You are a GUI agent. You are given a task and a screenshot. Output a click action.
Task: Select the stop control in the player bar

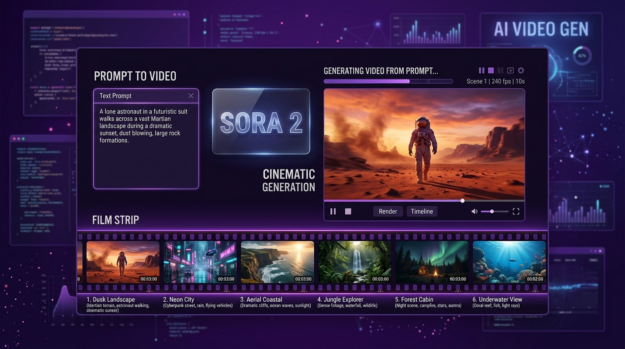click(347, 211)
